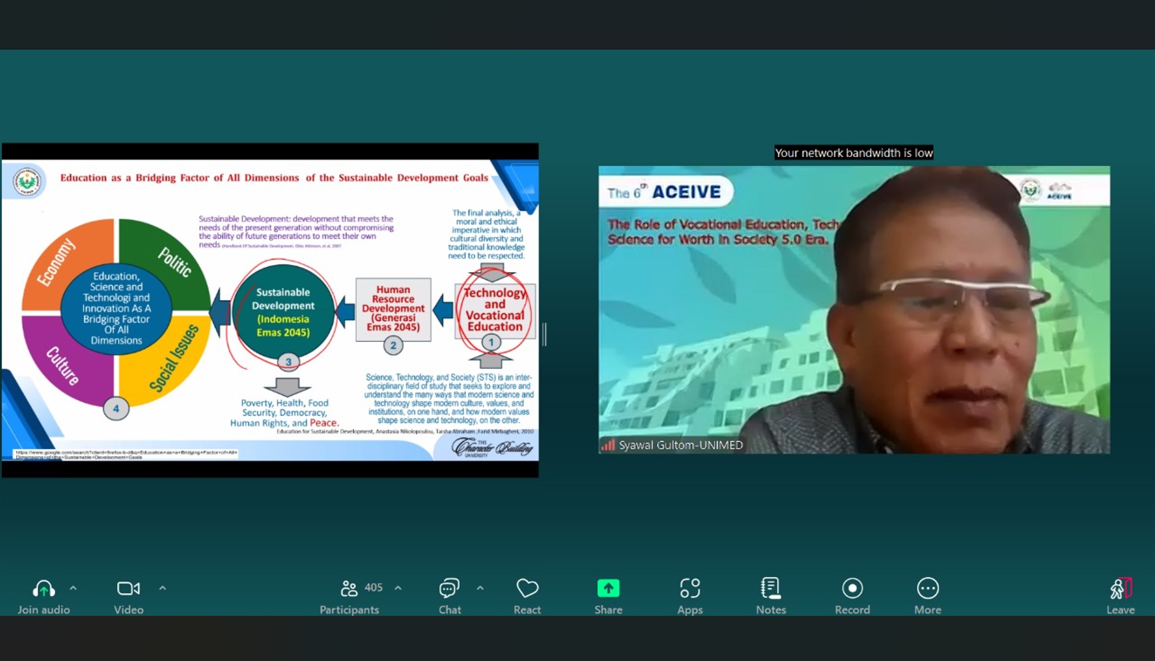Click the Leave meeting icon

(1120, 588)
